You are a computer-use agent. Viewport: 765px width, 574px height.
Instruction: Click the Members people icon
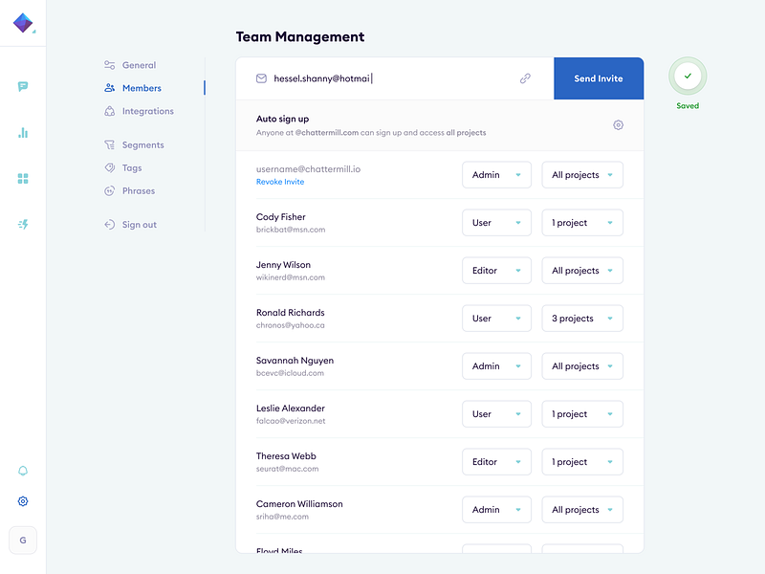tap(109, 88)
